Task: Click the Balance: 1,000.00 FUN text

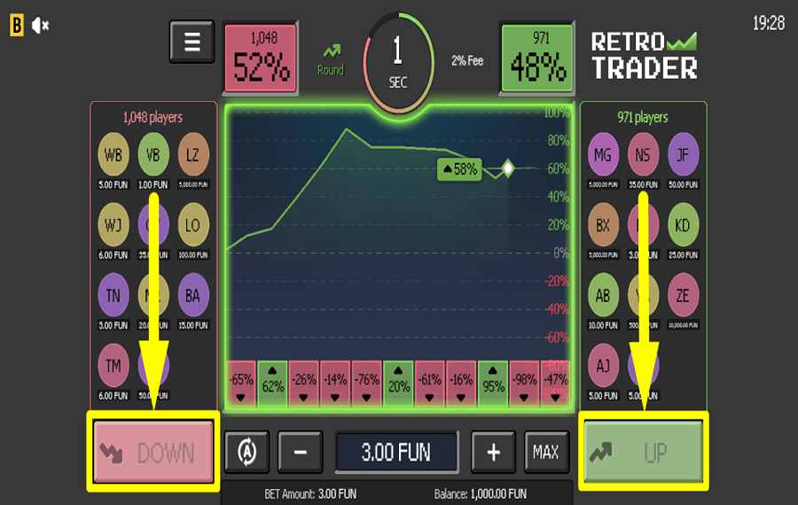Action: click(x=481, y=493)
